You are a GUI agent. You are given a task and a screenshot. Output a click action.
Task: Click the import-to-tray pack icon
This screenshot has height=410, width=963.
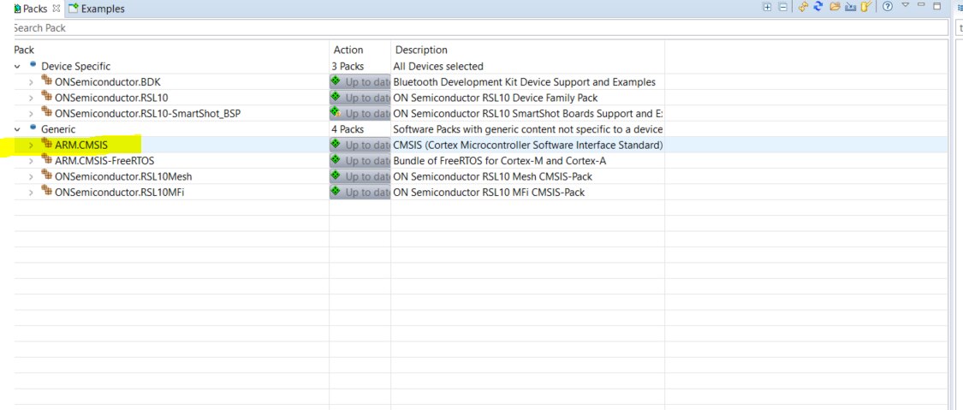(849, 7)
